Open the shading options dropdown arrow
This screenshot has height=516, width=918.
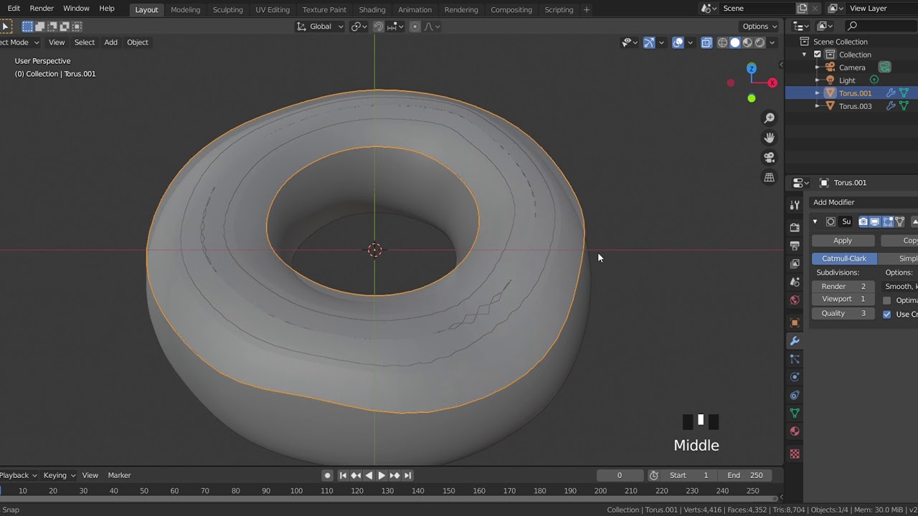click(772, 43)
